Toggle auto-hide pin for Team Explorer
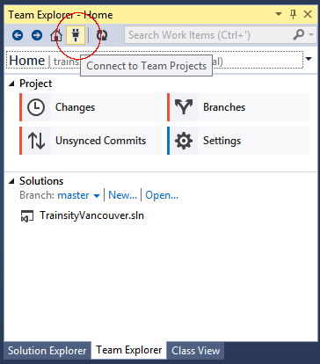This screenshot has height=364, width=320. point(293,14)
